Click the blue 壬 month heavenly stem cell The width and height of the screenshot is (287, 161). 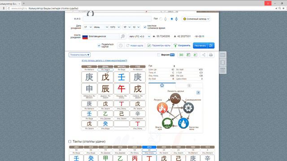[x=122, y=77]
